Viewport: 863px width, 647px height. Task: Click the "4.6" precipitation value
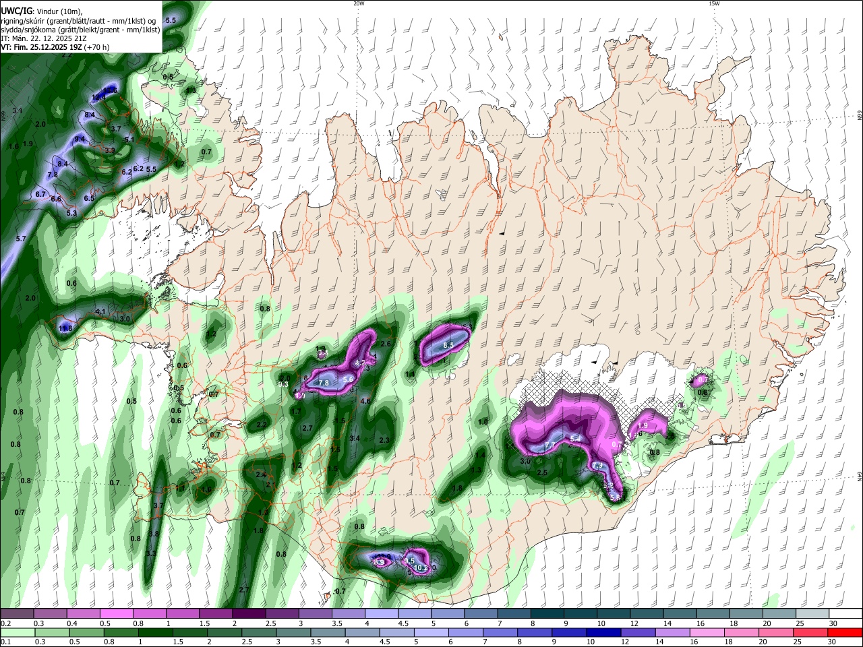click(365, 402)
